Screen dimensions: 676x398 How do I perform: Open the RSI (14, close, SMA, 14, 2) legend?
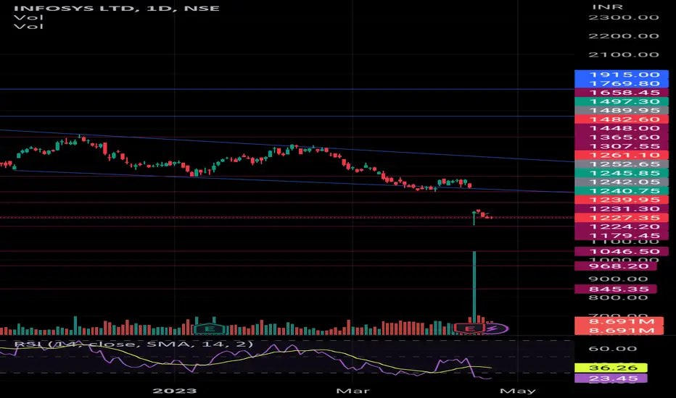click(133, 344)
